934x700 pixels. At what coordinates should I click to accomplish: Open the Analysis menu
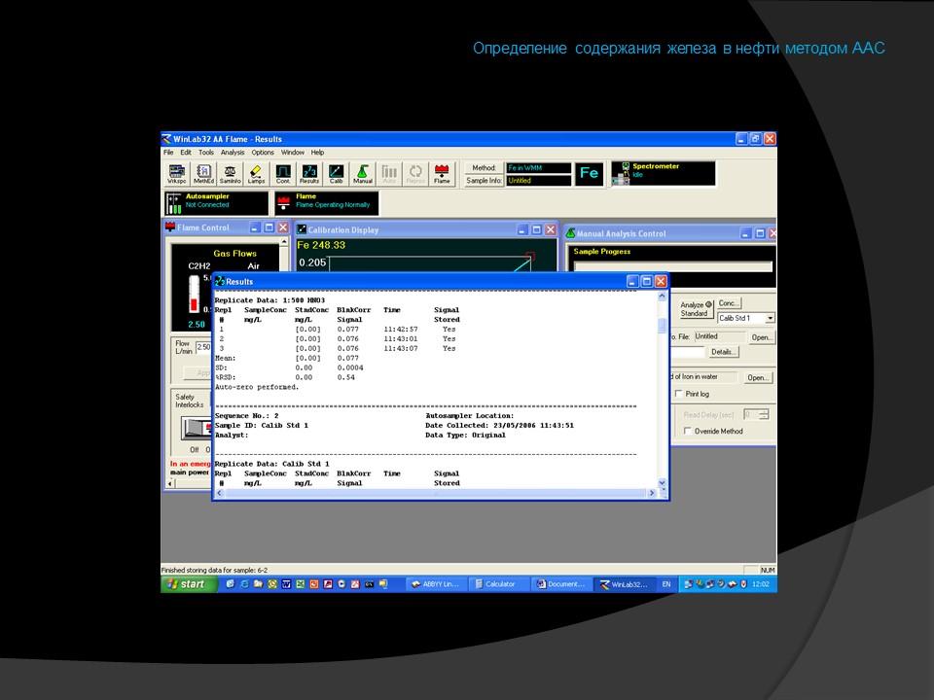(233, 153)
